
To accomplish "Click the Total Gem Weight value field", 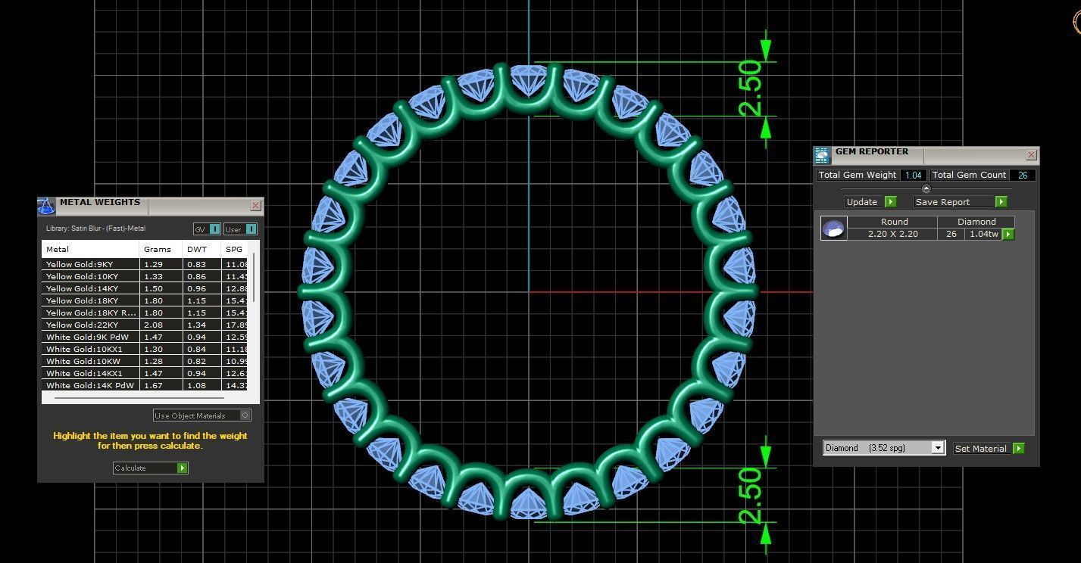I will click(x=914, y=175).
